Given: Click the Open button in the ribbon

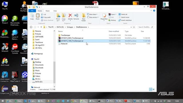Looking at the screenshot, I should [112, 14].
